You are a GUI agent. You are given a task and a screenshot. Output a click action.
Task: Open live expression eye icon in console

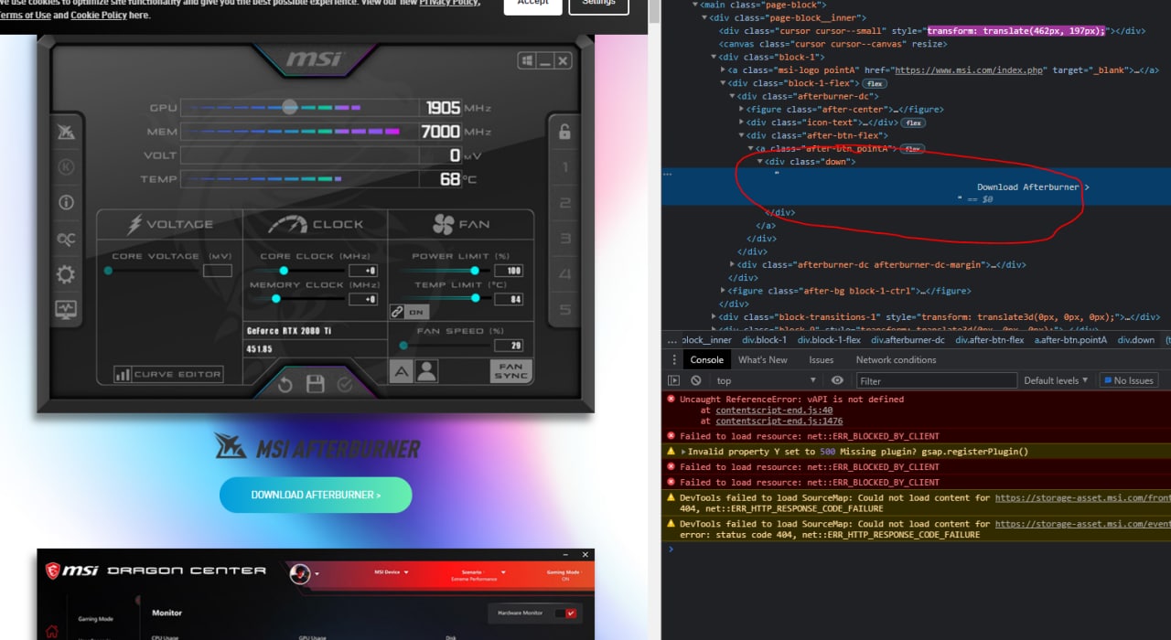coord(837,380)
